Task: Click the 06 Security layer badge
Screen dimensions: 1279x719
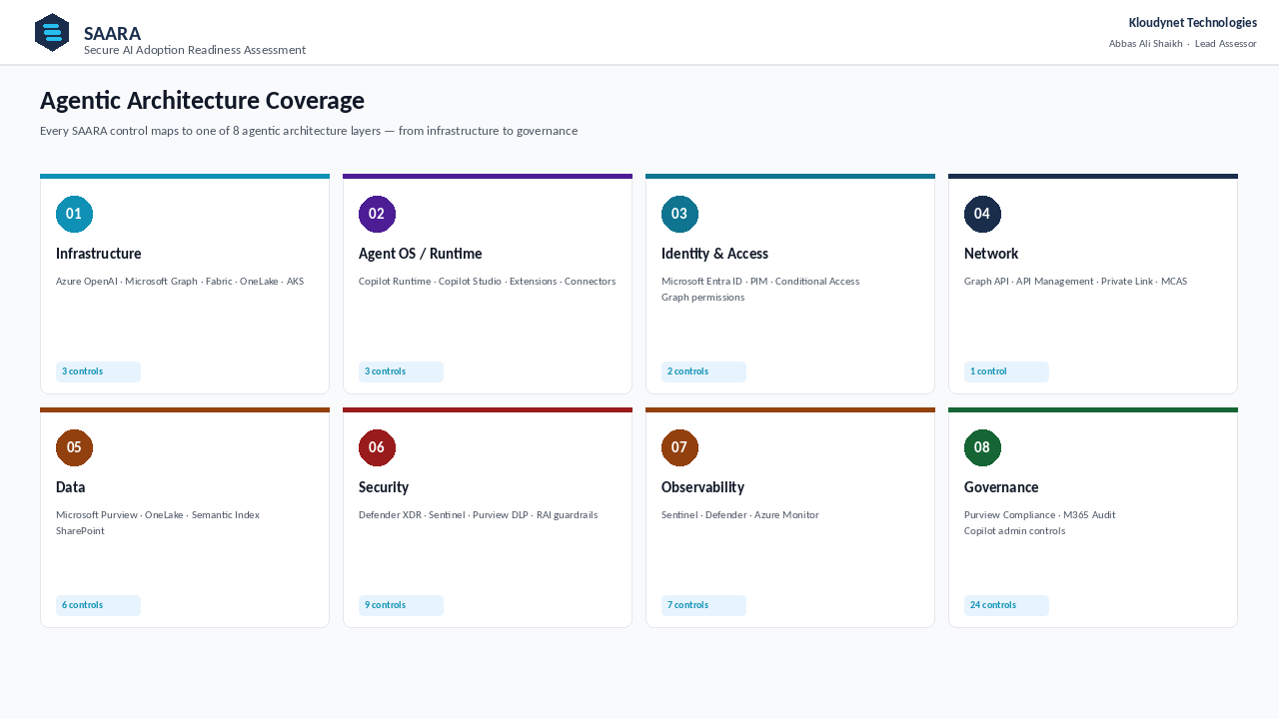Action: coord(377,447)
